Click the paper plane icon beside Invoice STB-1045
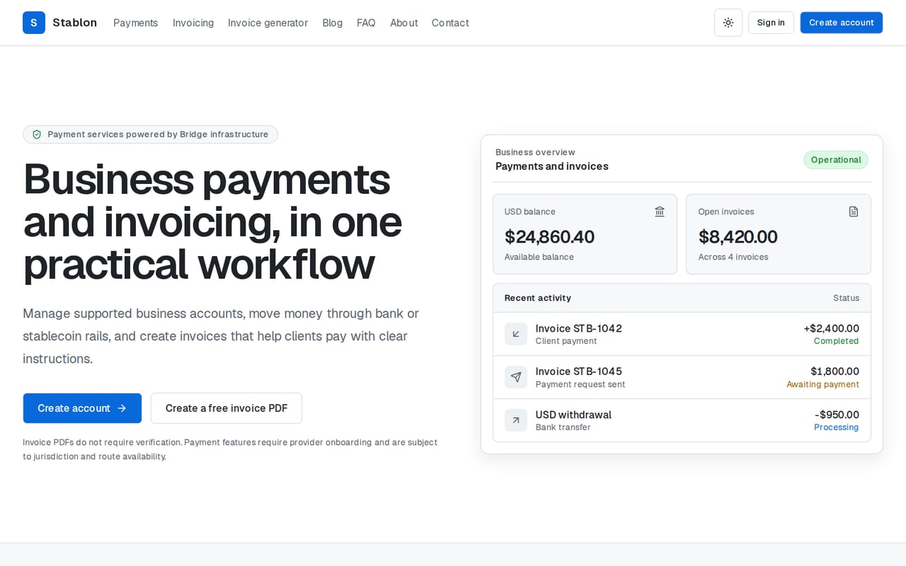Viewport: 906px width, 566px height. [516, 377]
